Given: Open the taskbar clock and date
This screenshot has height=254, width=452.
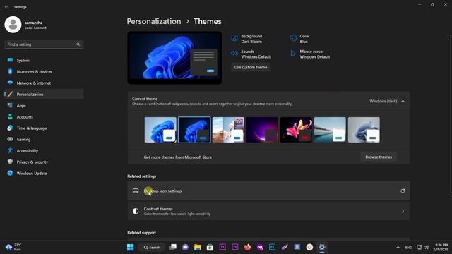Looking at the screenshot, I should coord(441,247).
